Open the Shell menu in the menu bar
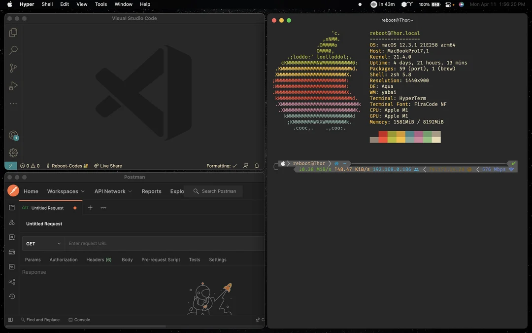 [x=47, y=4]
